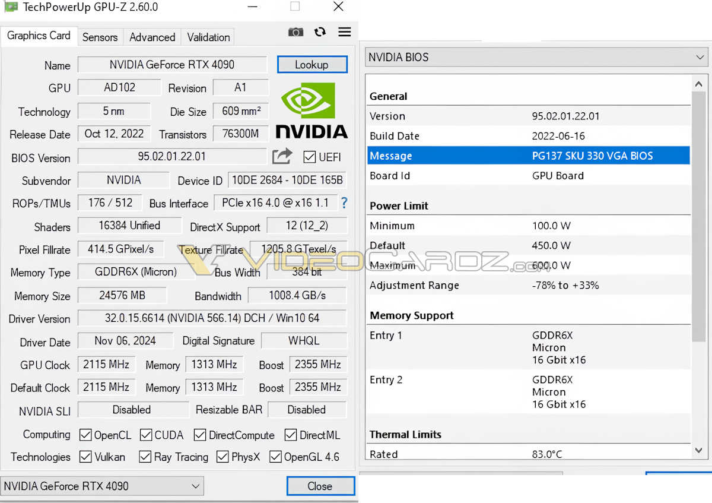Screen dimensions: 712x503
Task: Select the highlighted PG137 SKU 330 Message row
Action: click(528, 156)
